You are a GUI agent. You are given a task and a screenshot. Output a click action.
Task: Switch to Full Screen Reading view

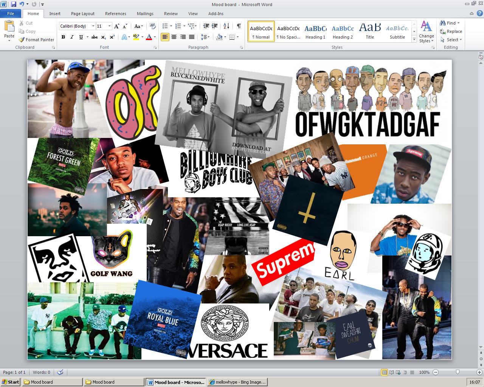391,372
